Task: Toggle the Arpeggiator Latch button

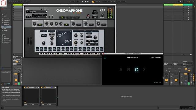Action: (89, 33)
